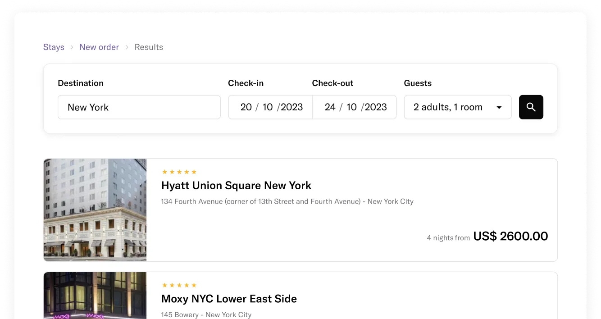Click the Hyatt address at 134 Fourth Avenue
Viewport: 601px width, 319px height.
(x=287, y=201)
